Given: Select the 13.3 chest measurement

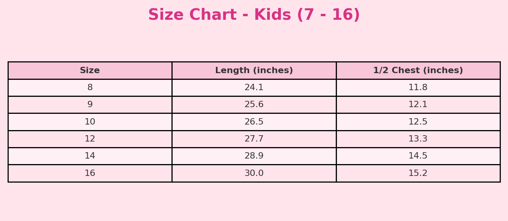Looking at the screenshot, I should tap(418, 139).
